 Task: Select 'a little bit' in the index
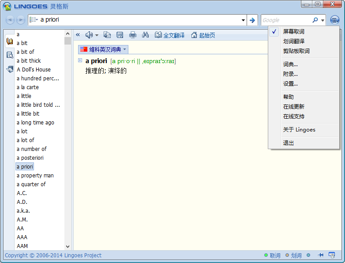[x=28, y=113]
